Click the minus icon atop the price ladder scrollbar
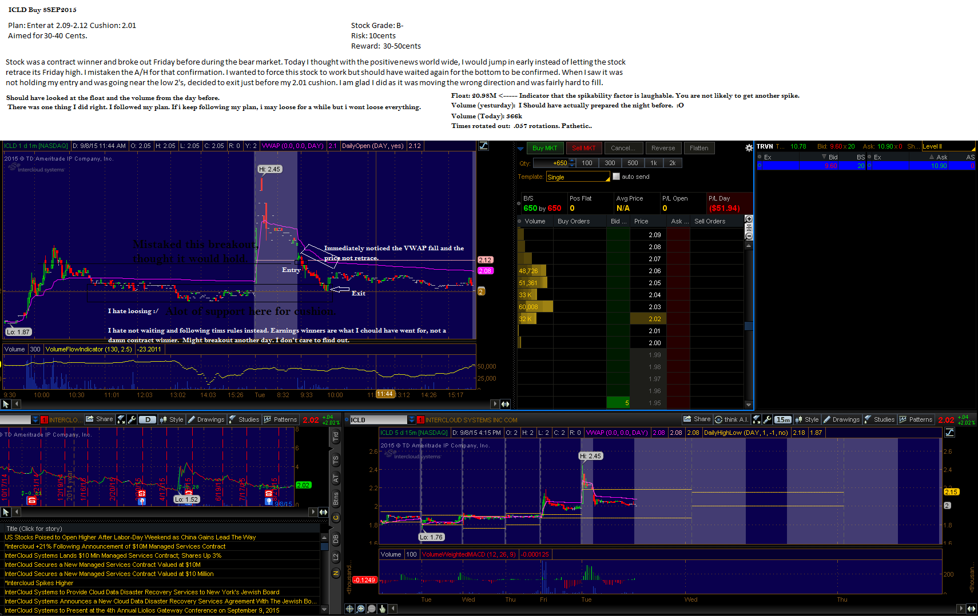This screenshot has width=978, height=616. click(749, 235)
